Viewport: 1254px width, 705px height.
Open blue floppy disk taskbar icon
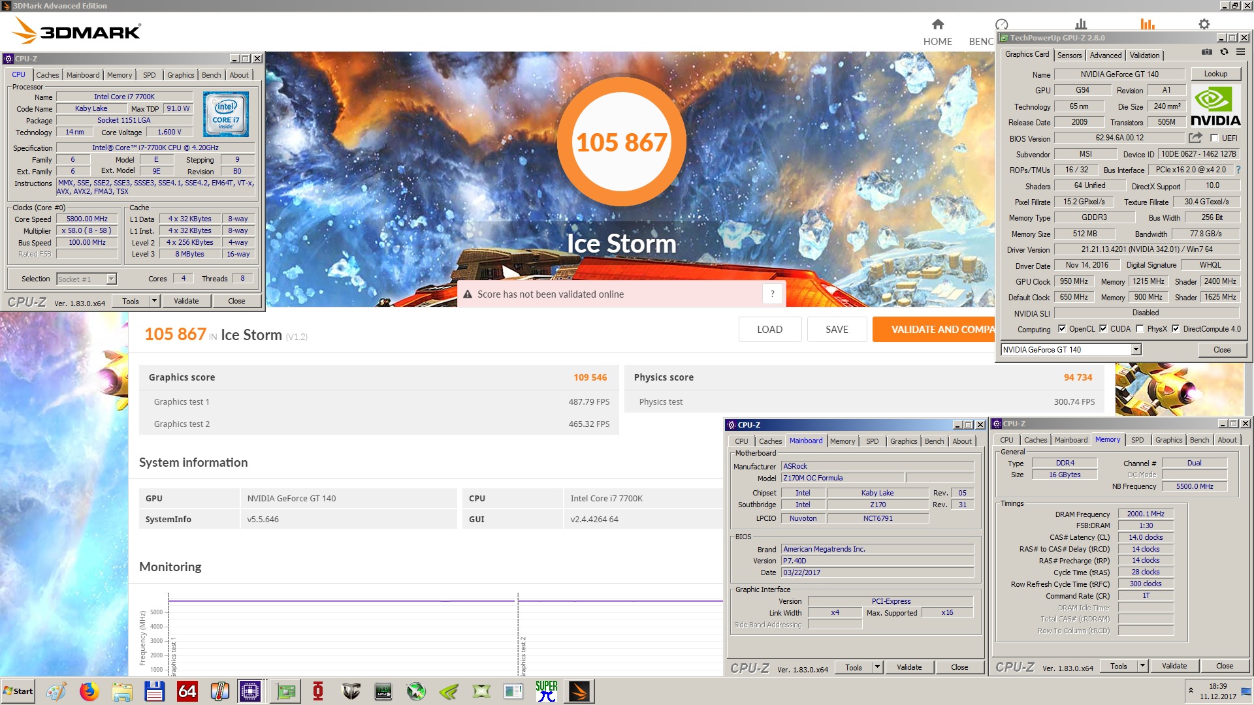point(154,691)
